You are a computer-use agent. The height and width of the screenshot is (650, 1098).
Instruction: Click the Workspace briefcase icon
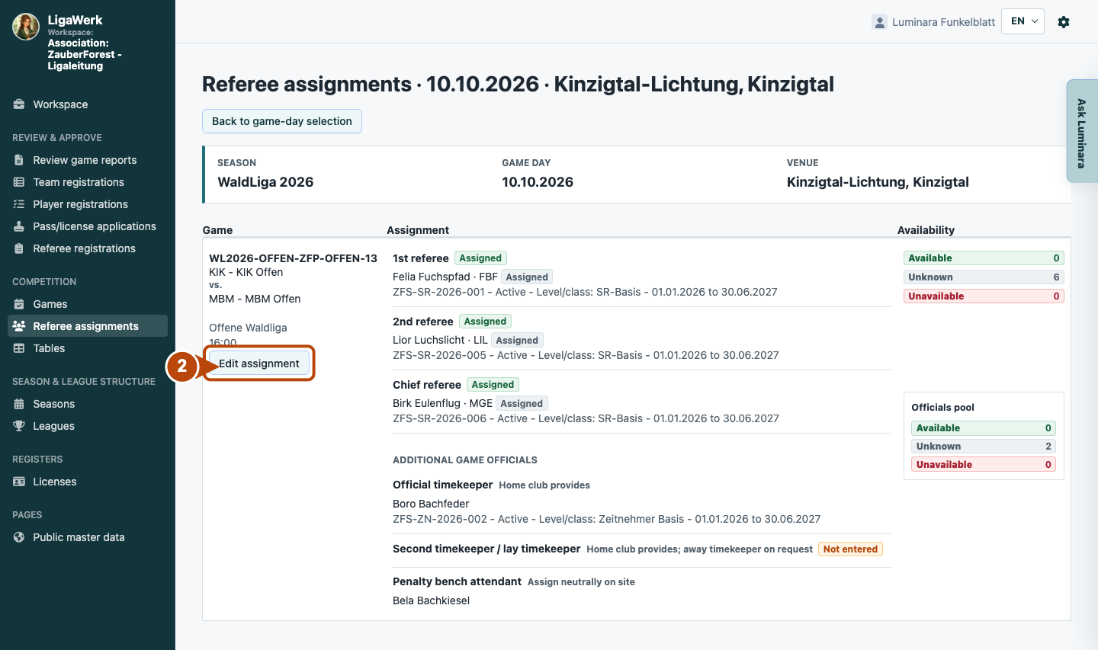[19, 104]
